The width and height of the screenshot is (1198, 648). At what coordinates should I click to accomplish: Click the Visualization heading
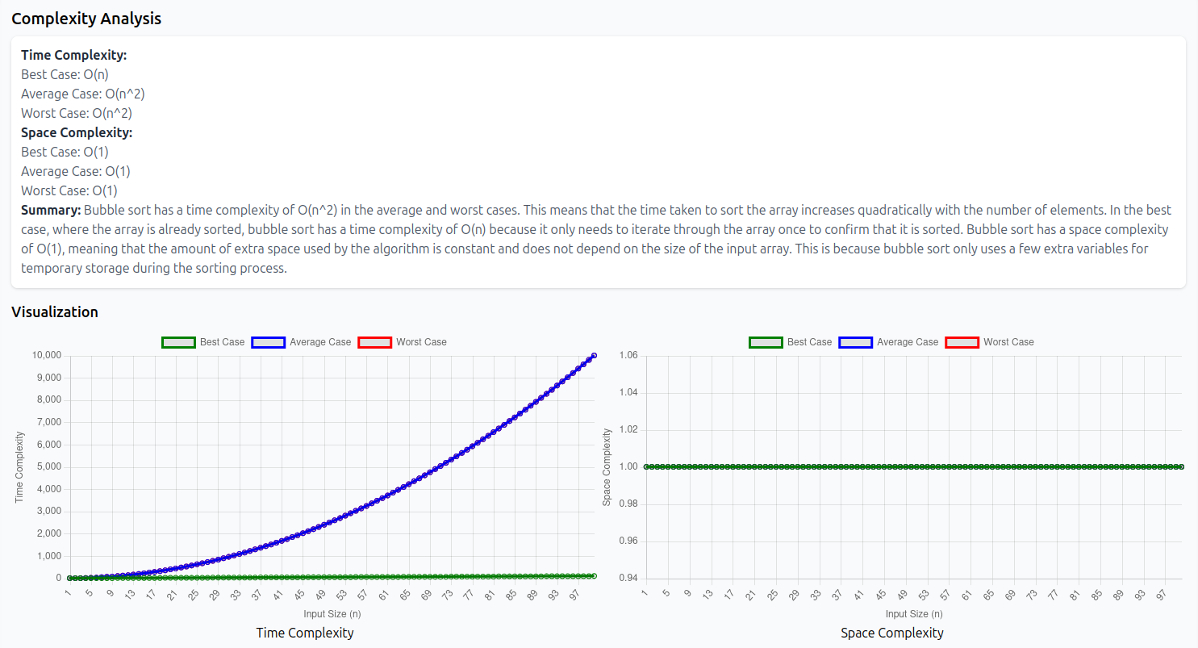pos(55,311)
